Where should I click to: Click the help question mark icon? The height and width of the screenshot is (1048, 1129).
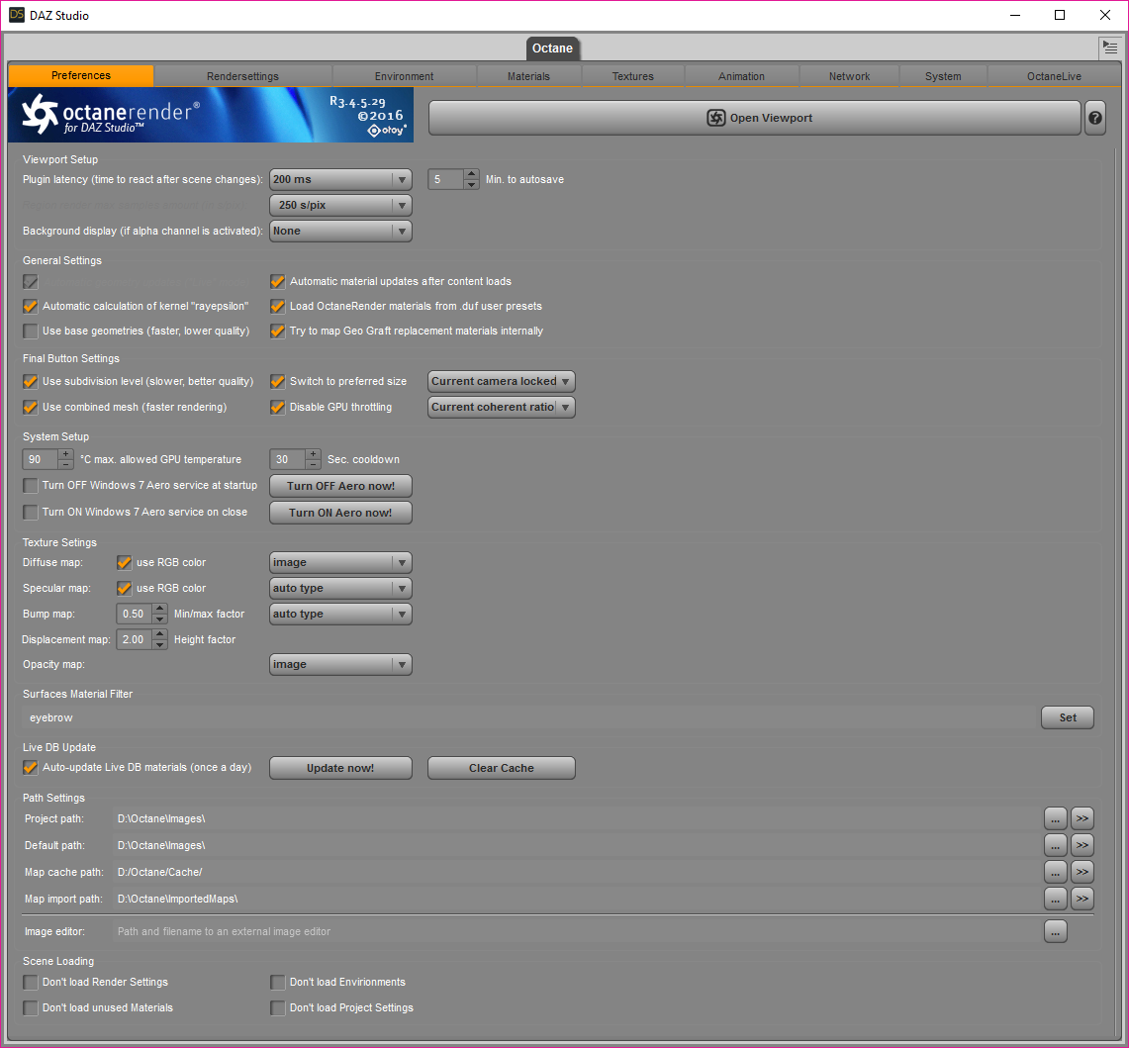click(x=1094, y=118)
